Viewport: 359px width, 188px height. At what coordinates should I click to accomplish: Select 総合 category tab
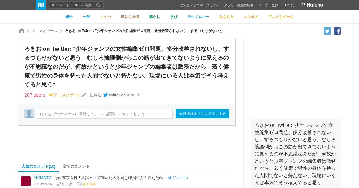[x=69, y=17]
